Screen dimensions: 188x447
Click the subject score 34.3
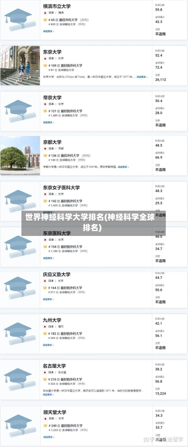click(159, 415)
